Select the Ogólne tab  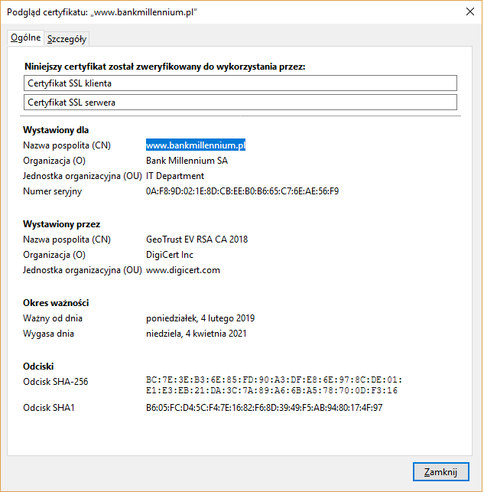[x=26, y=38]
